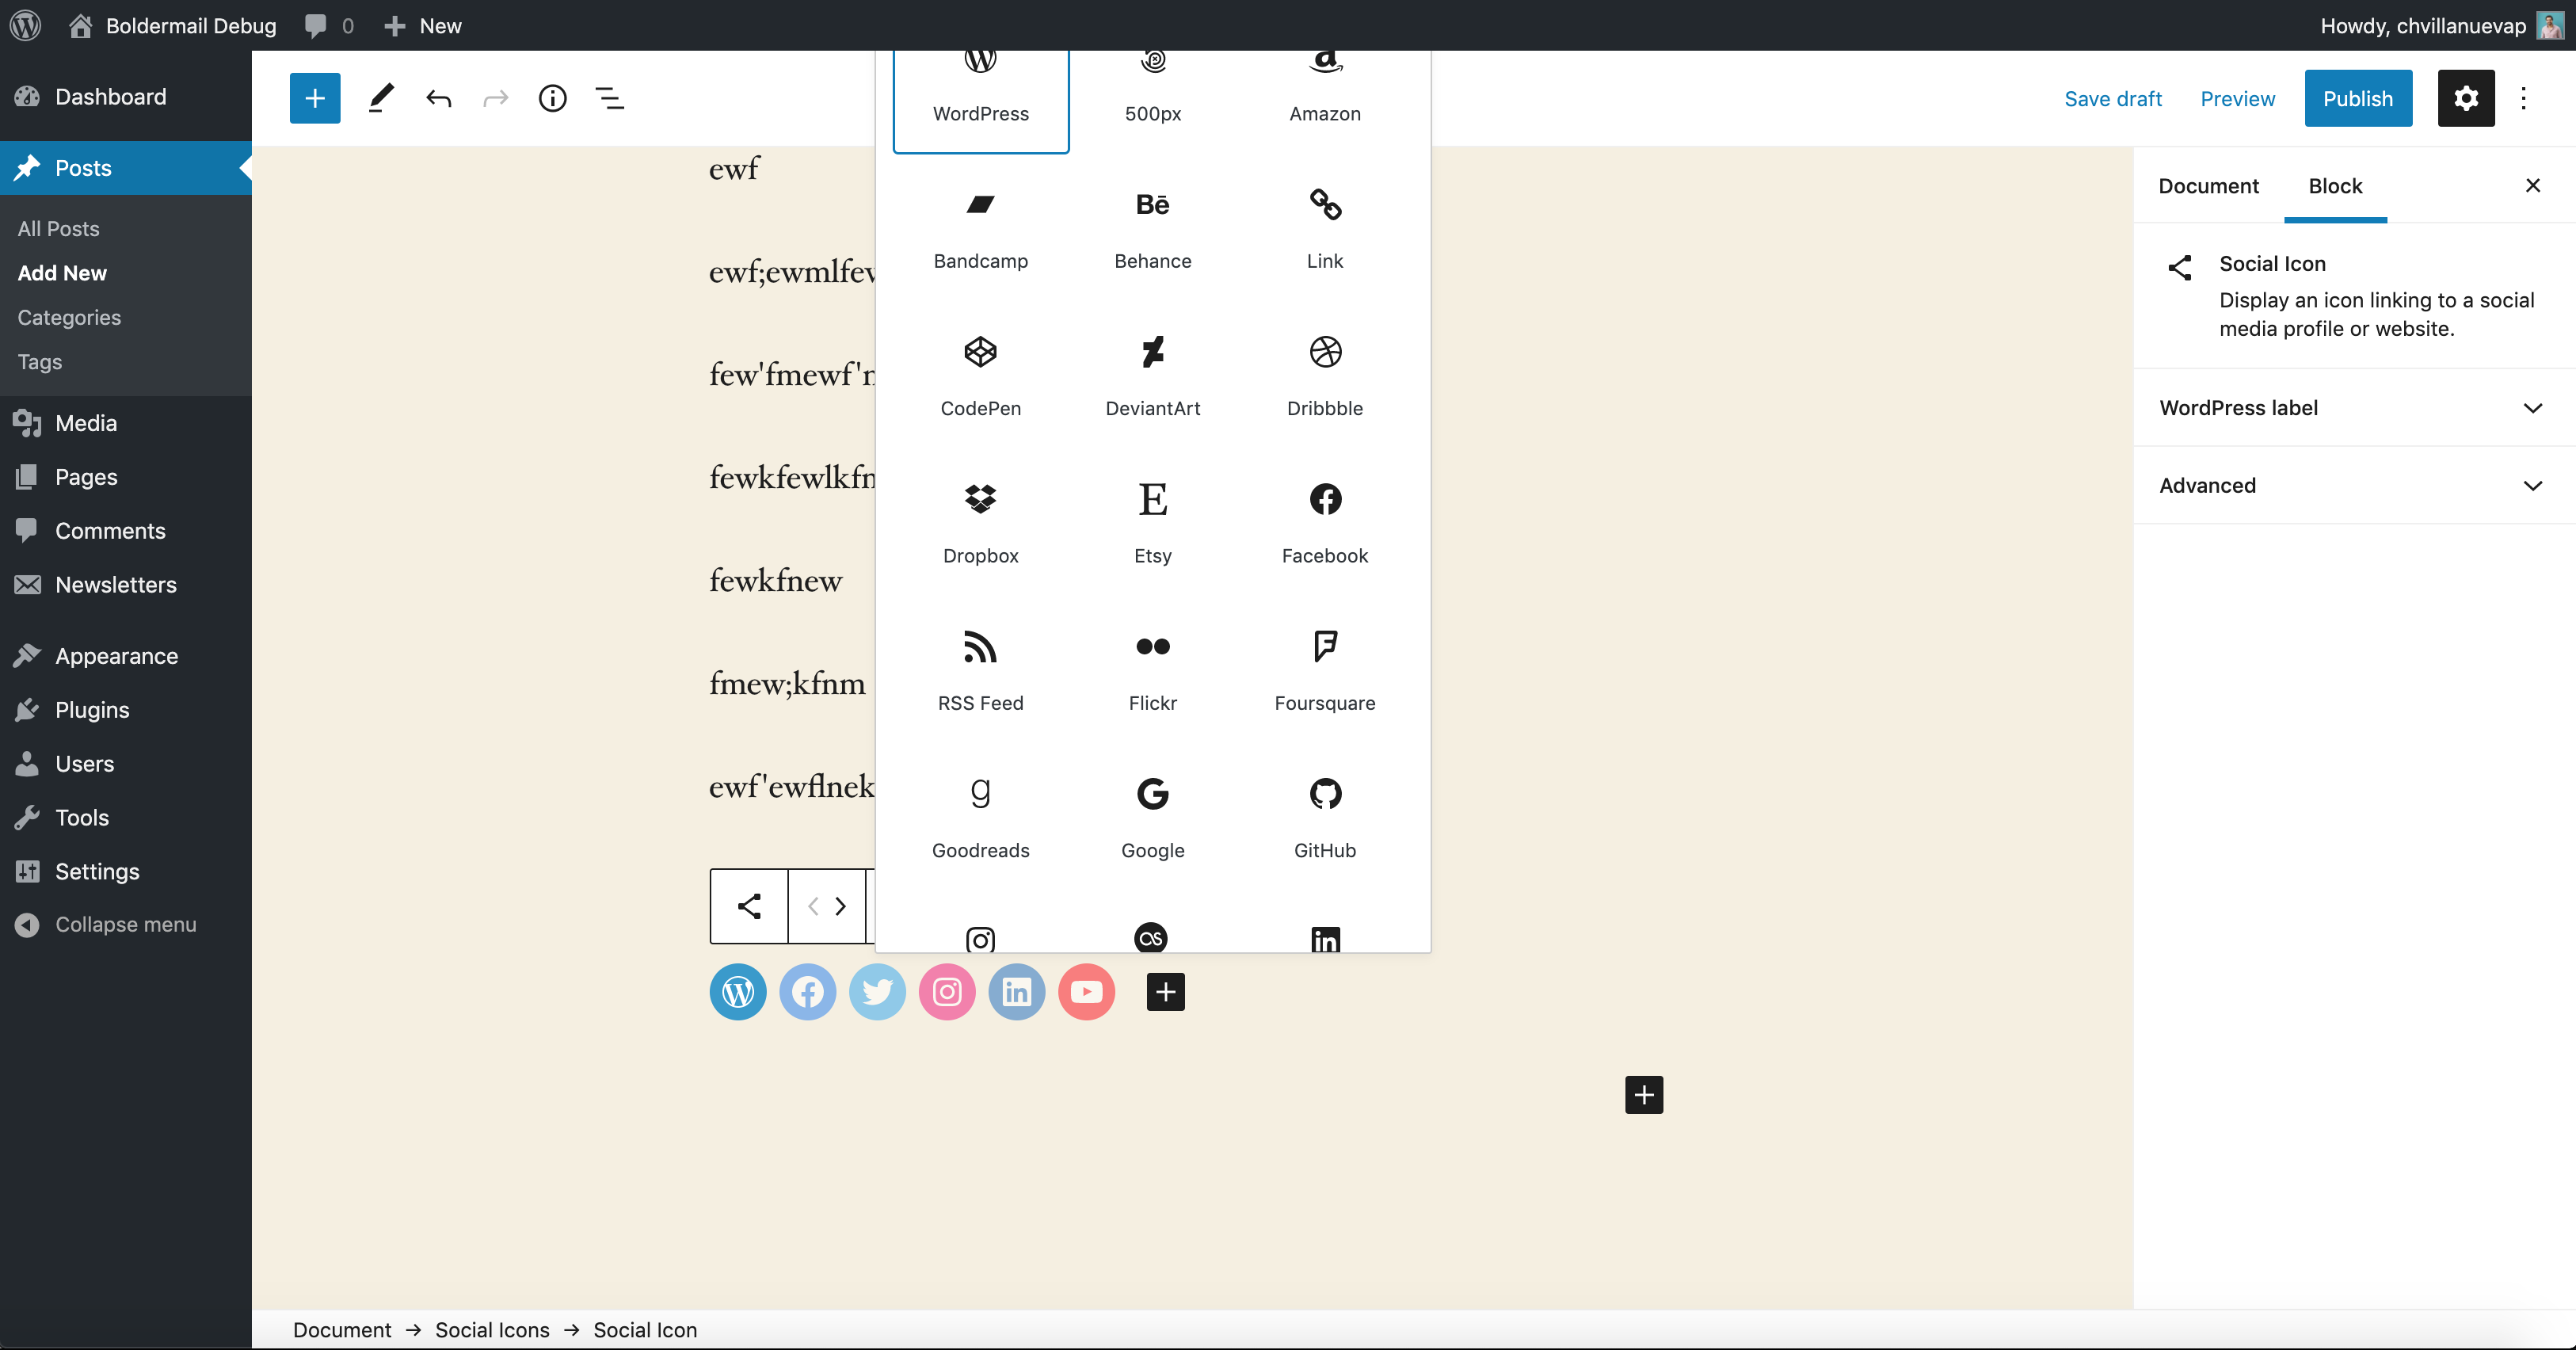Click the red YouTube circle icon
Viewport: 2576px width, 1350px height.
(1086, 992)
